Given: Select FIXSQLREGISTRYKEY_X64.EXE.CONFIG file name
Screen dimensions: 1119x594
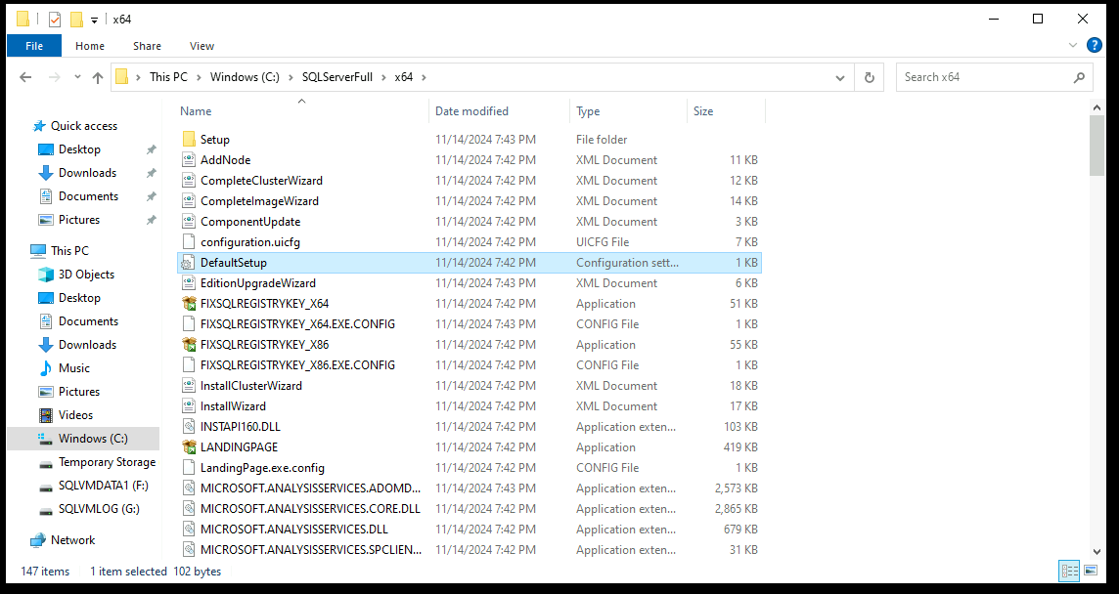Looking at the screenshot, I should (x=297, y=323).
